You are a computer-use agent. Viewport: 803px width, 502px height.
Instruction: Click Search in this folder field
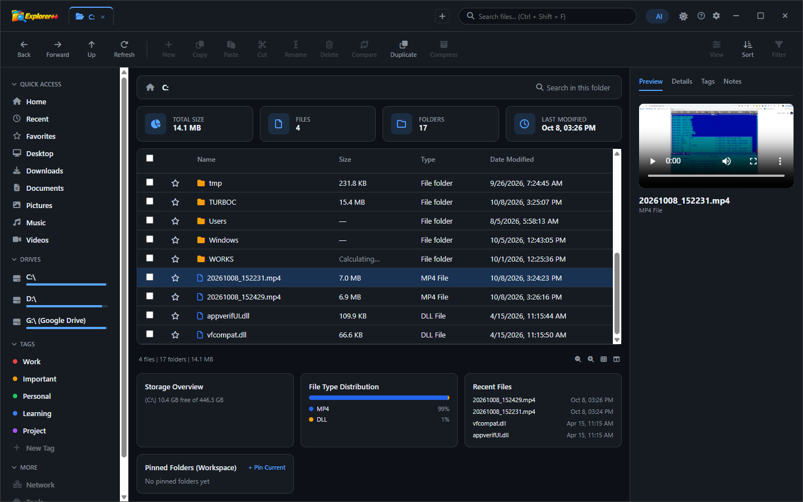(x=573, y=88)
